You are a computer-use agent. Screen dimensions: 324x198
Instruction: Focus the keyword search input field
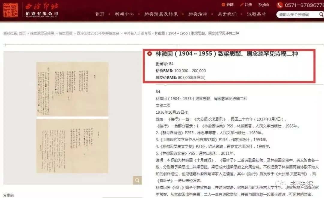coord(298,15)
